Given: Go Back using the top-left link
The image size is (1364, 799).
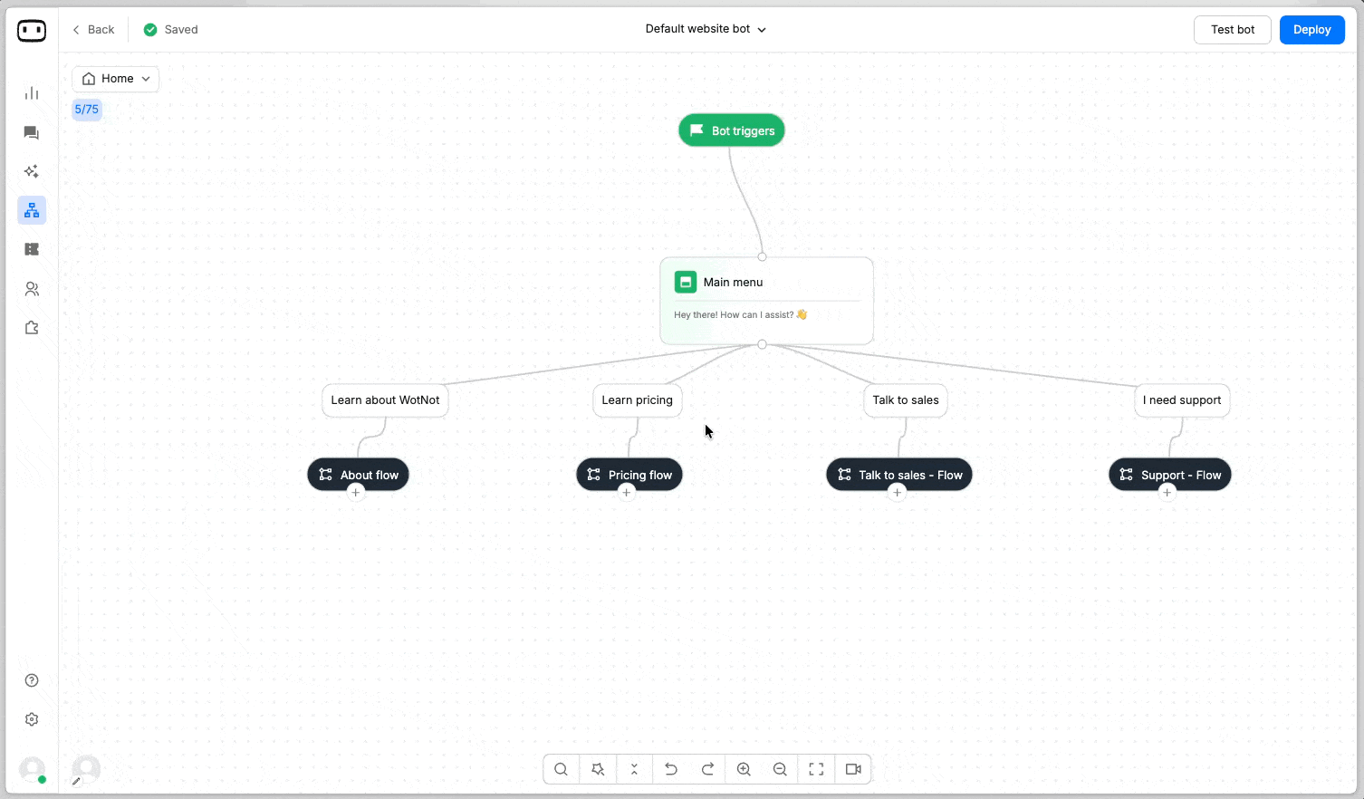Looking at the screenshot, I should pyautogui.click(x=93, y=30).
